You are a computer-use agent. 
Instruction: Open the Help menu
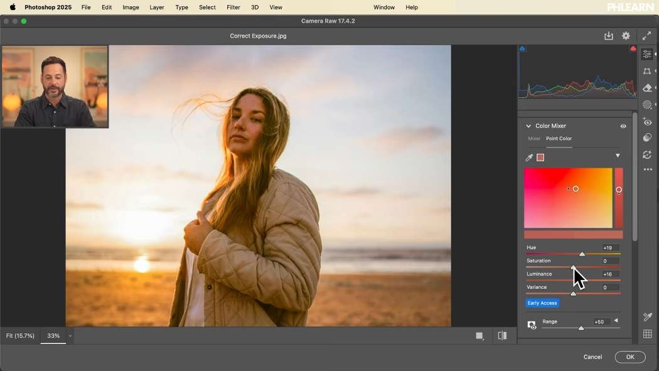tap(412, 7)
